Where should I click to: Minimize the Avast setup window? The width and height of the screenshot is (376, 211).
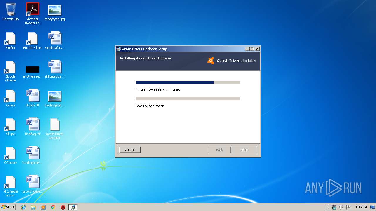[x=247, y=49]
